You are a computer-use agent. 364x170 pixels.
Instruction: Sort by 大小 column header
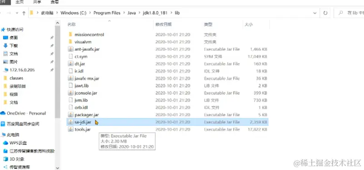(248, 24)
